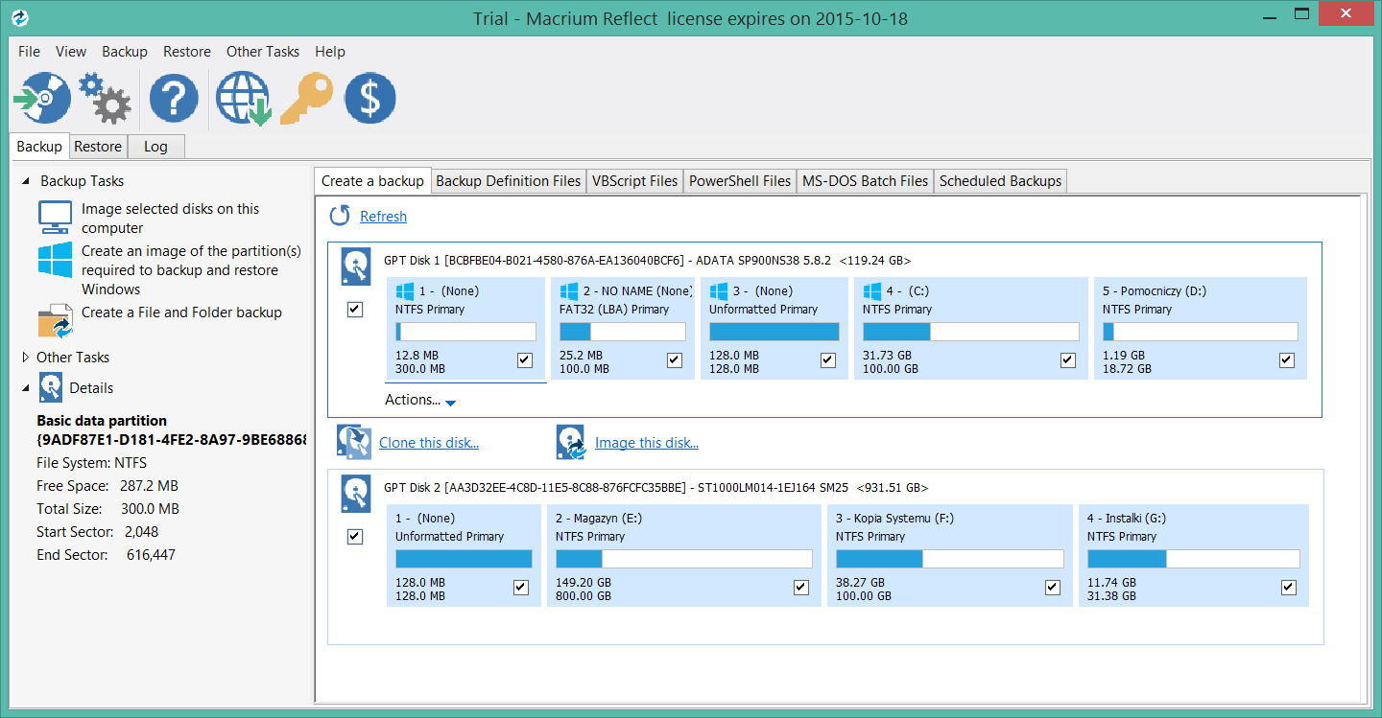Click the Clone this disk icon
1382x718 pixels.
[354, 442]
